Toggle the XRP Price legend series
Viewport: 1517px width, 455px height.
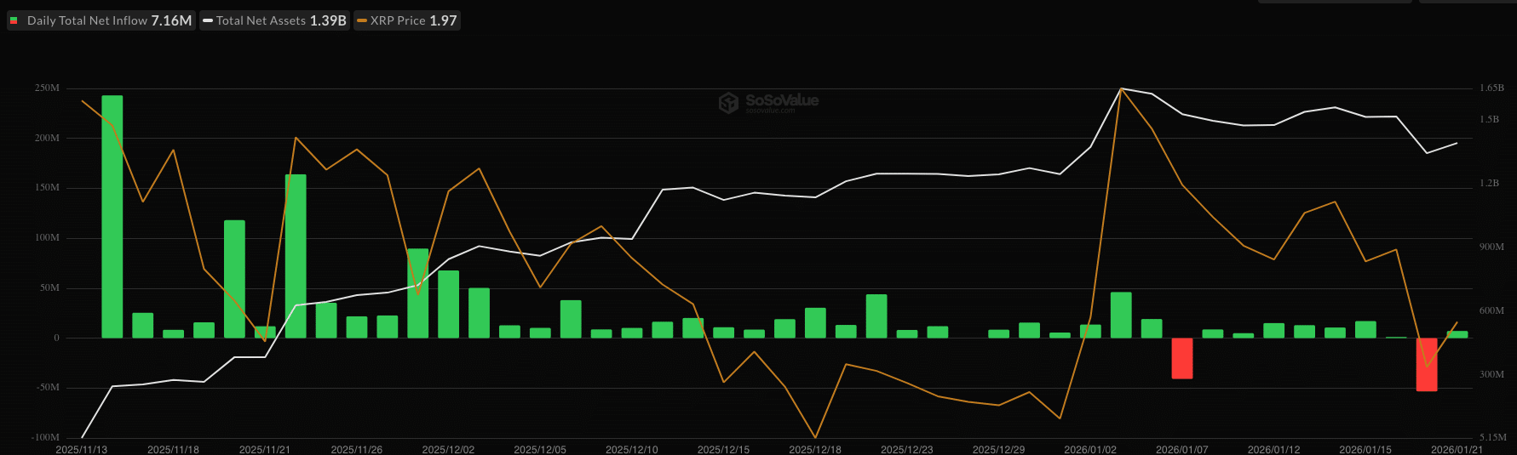(x=407, y=20)
